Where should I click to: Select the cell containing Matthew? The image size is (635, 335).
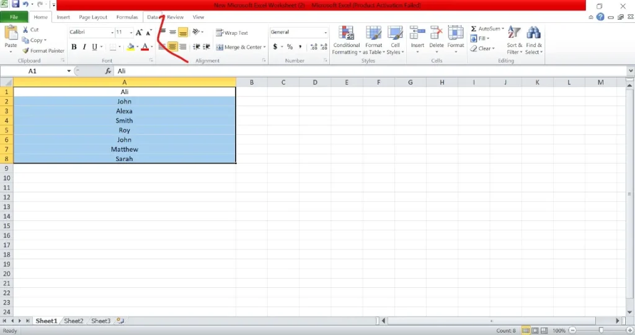[x=124, y=149]
